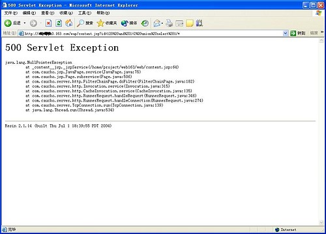Click the 'TcpConnection.run' stack trace line
Screen dimensions: 326x234
pos(95,105)
